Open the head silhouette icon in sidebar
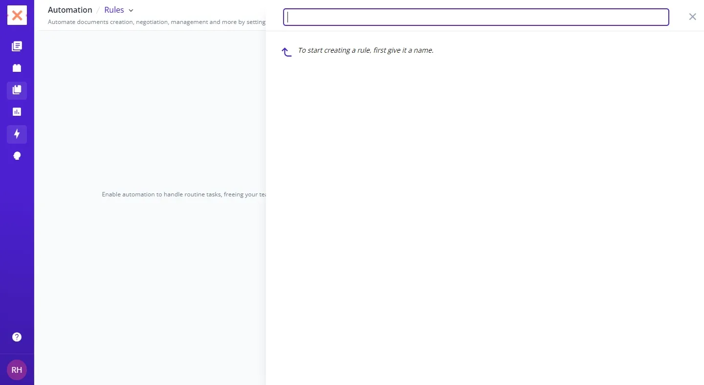 click(17, 156)
